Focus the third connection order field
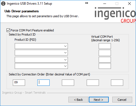The image size is (136, 106). (68, 83)
